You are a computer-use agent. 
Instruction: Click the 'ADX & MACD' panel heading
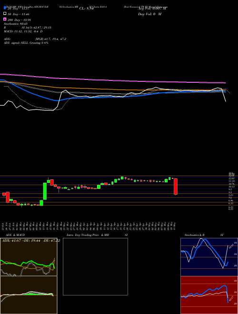click(x=15, y=235)
